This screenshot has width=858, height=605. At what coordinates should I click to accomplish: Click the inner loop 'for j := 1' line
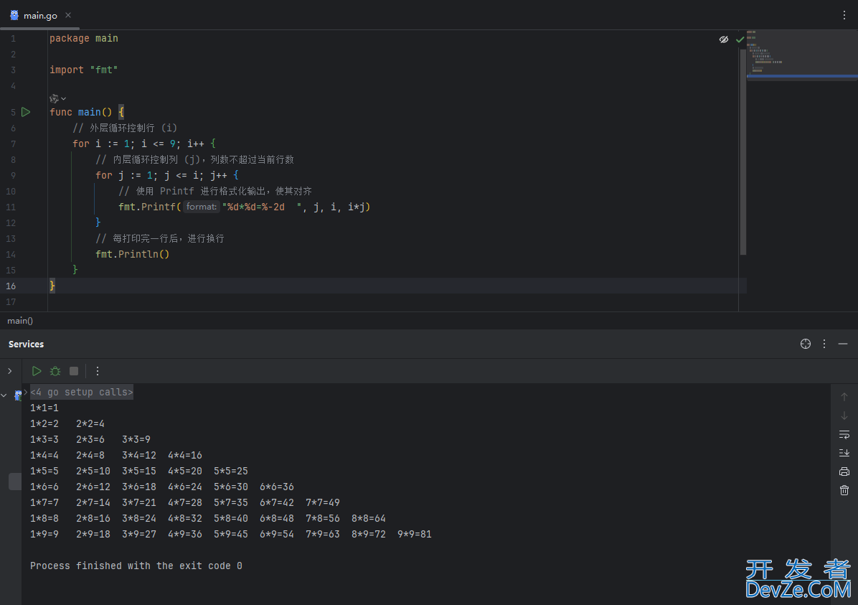(x=167, y=175)
